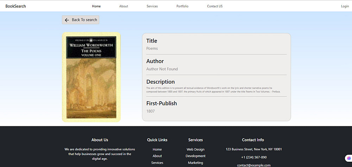The height and width of the screenshot is (167, 352).
Task: Click the BookSearch logo
Action: coord(15,6)
